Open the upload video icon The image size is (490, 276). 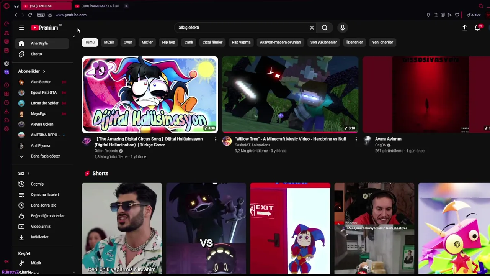pos(464,28)
